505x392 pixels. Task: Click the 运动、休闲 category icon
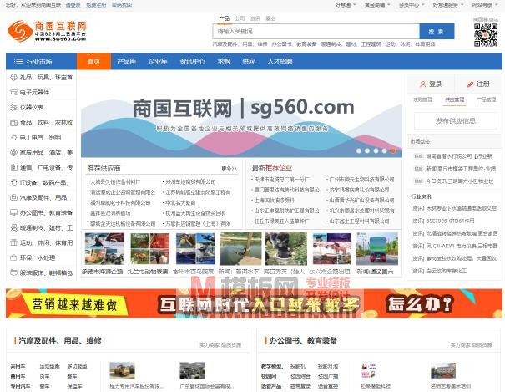(x=13, y=242)
